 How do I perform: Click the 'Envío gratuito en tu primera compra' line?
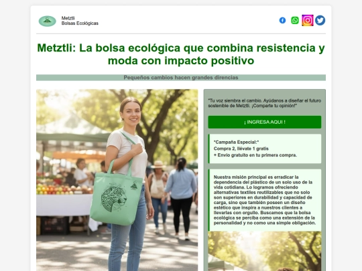255,155
